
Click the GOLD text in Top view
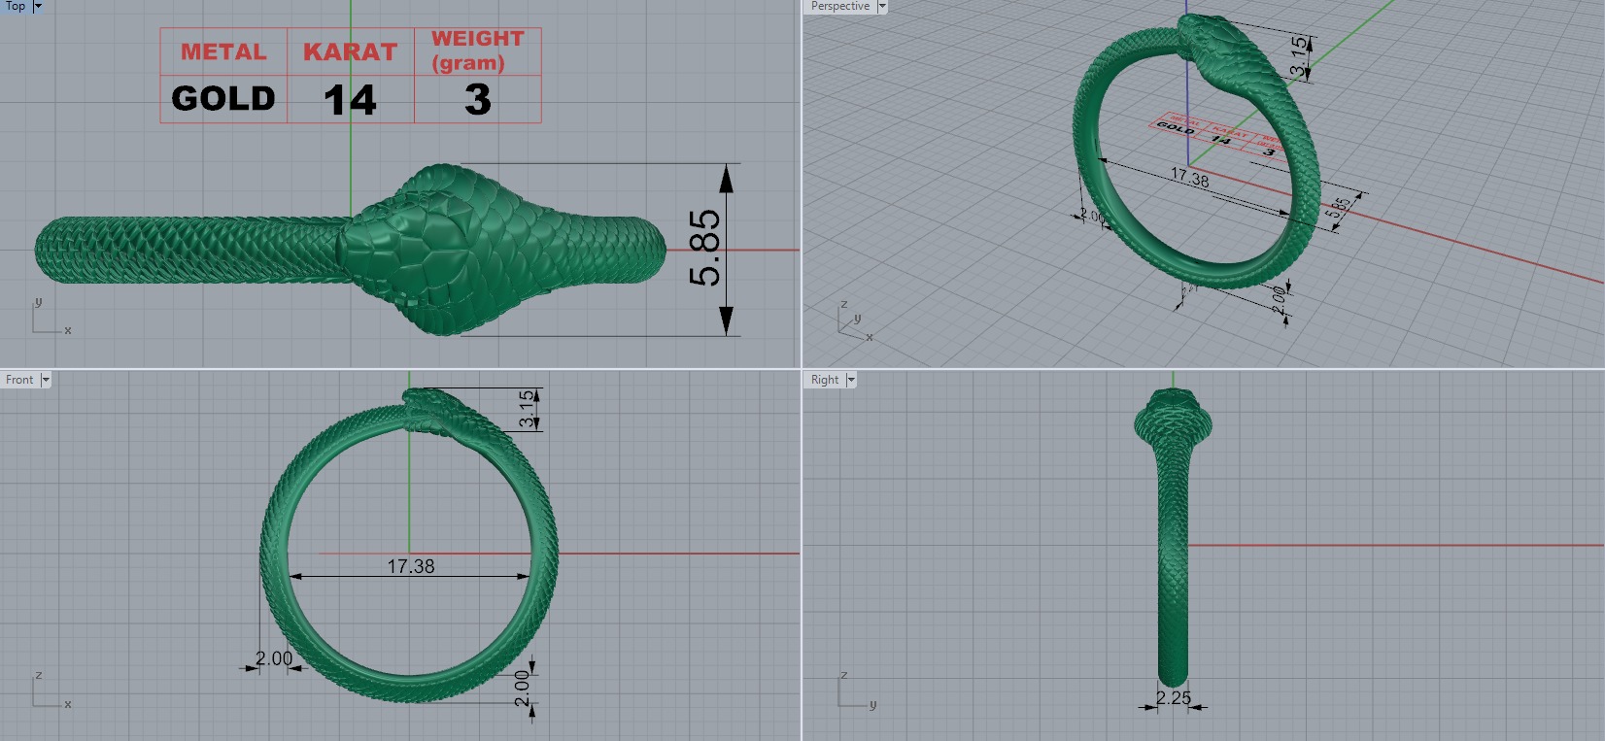[223, 98]
